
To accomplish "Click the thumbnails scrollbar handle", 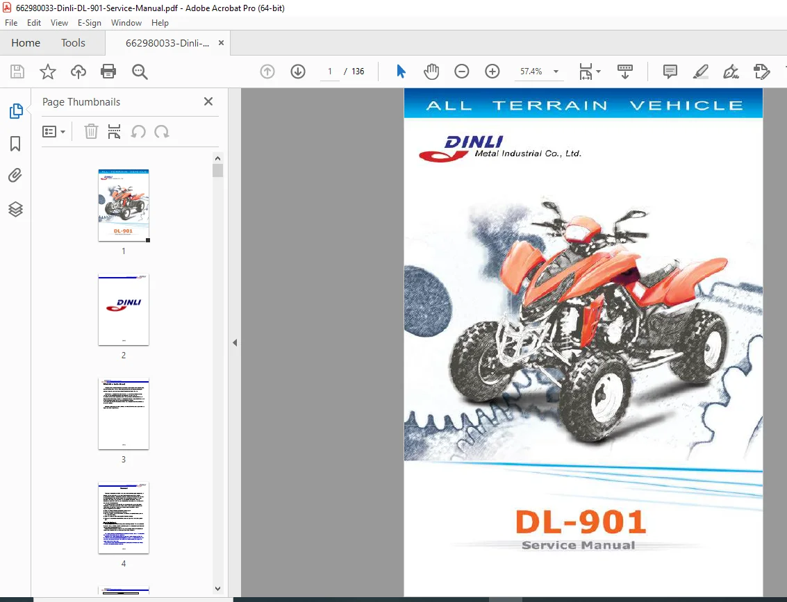I will tap(218, 171).
